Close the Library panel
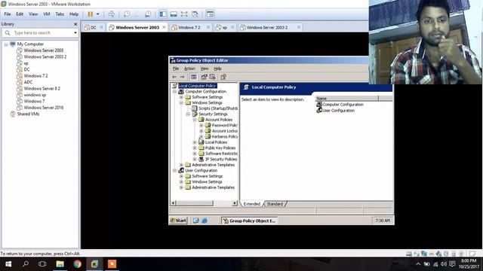The width and height of the screenshot is (483, 271). click(x=75, y=24)
